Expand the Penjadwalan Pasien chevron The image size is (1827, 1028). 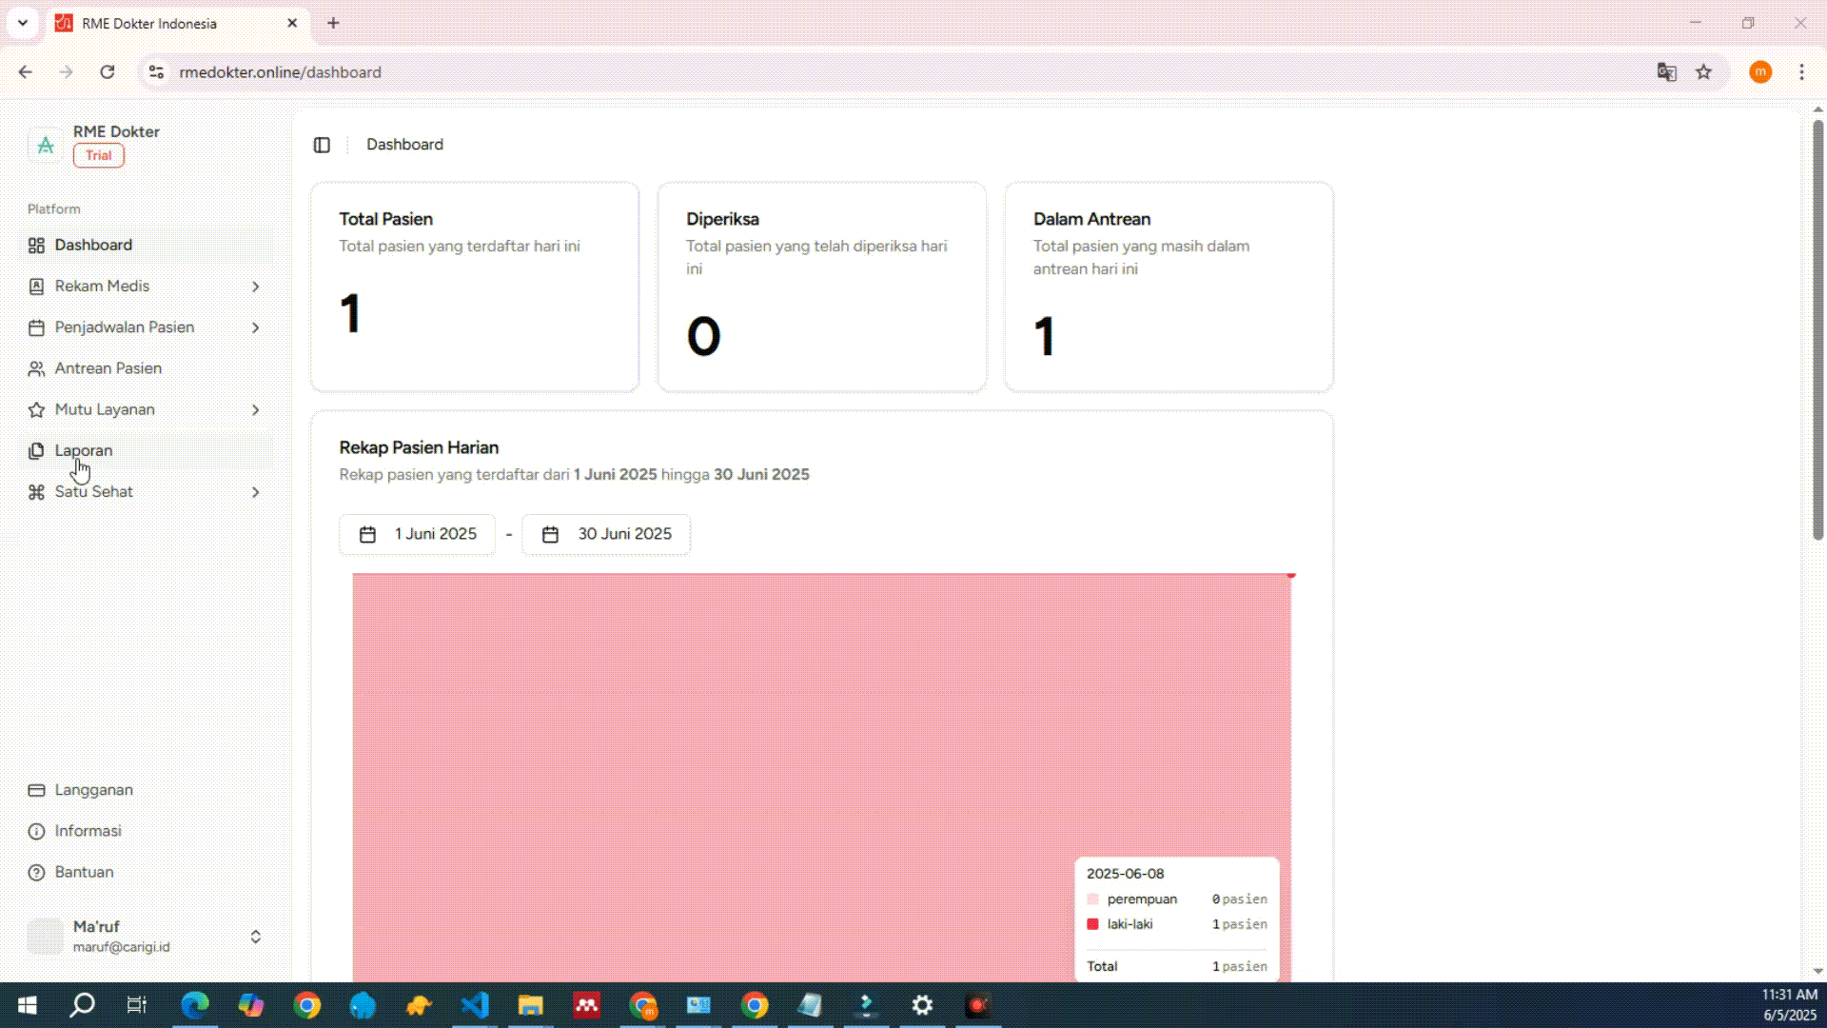click(255, 327)
